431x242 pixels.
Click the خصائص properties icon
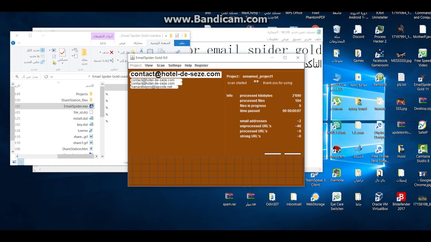click(x=62, y=52)
